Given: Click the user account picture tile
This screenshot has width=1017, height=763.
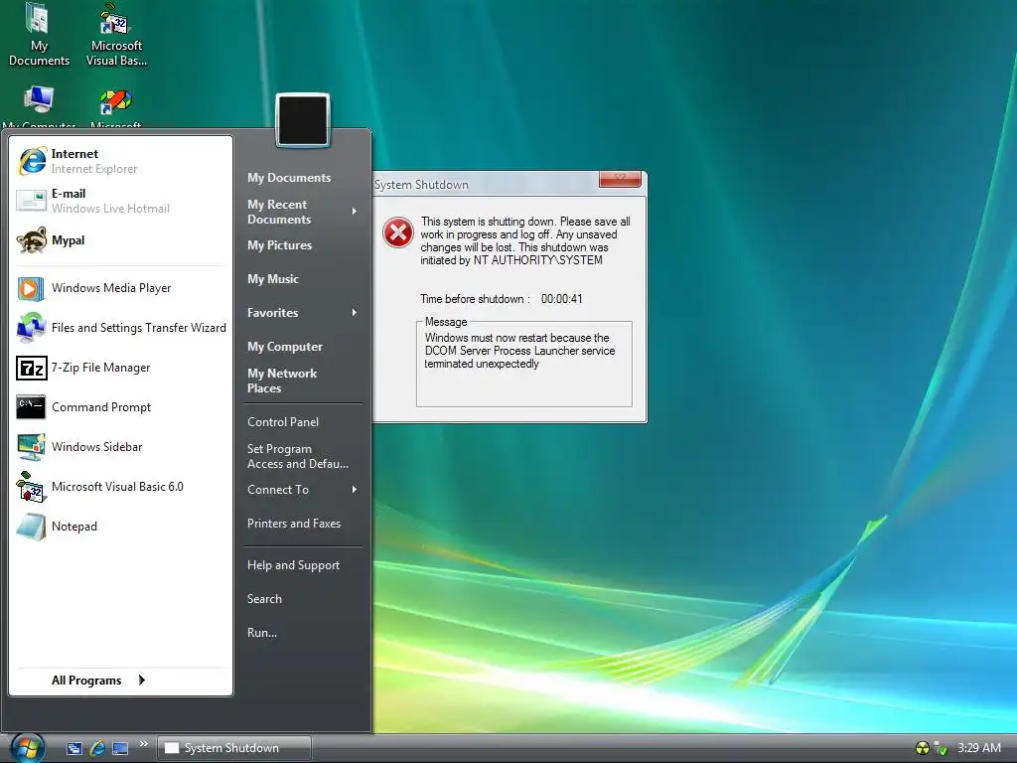Looking at the screenshot, I should [303, 120].
